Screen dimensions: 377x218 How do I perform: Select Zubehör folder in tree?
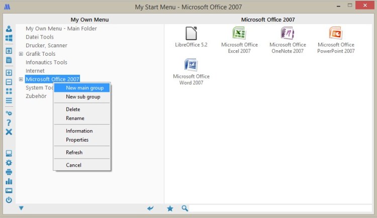[36, 96]
